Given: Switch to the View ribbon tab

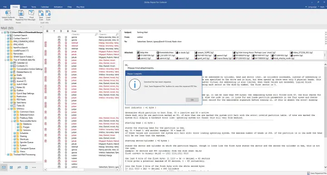Looking at the screenshot, I should (x=25, y=7).
